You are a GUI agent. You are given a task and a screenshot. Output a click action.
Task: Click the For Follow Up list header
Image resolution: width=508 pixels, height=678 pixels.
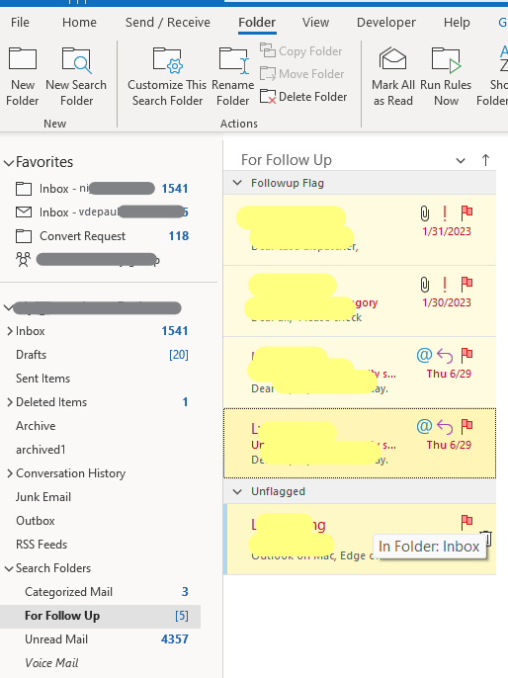[287, 160]
